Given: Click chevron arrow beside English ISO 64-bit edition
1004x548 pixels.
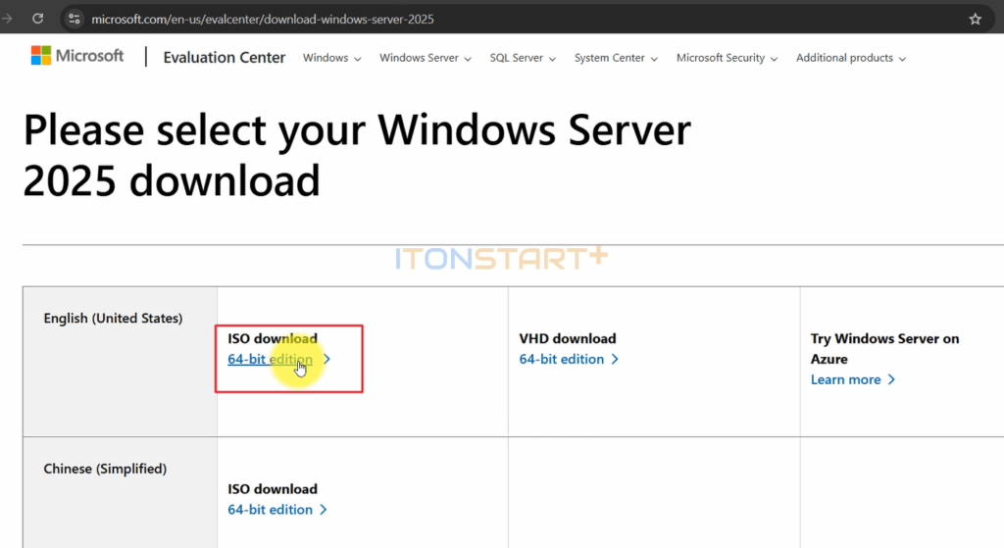Looking at the screenshot, I should [326, 360].
